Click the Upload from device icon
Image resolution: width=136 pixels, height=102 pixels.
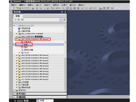pyautogui.click(x=71, y=8)
